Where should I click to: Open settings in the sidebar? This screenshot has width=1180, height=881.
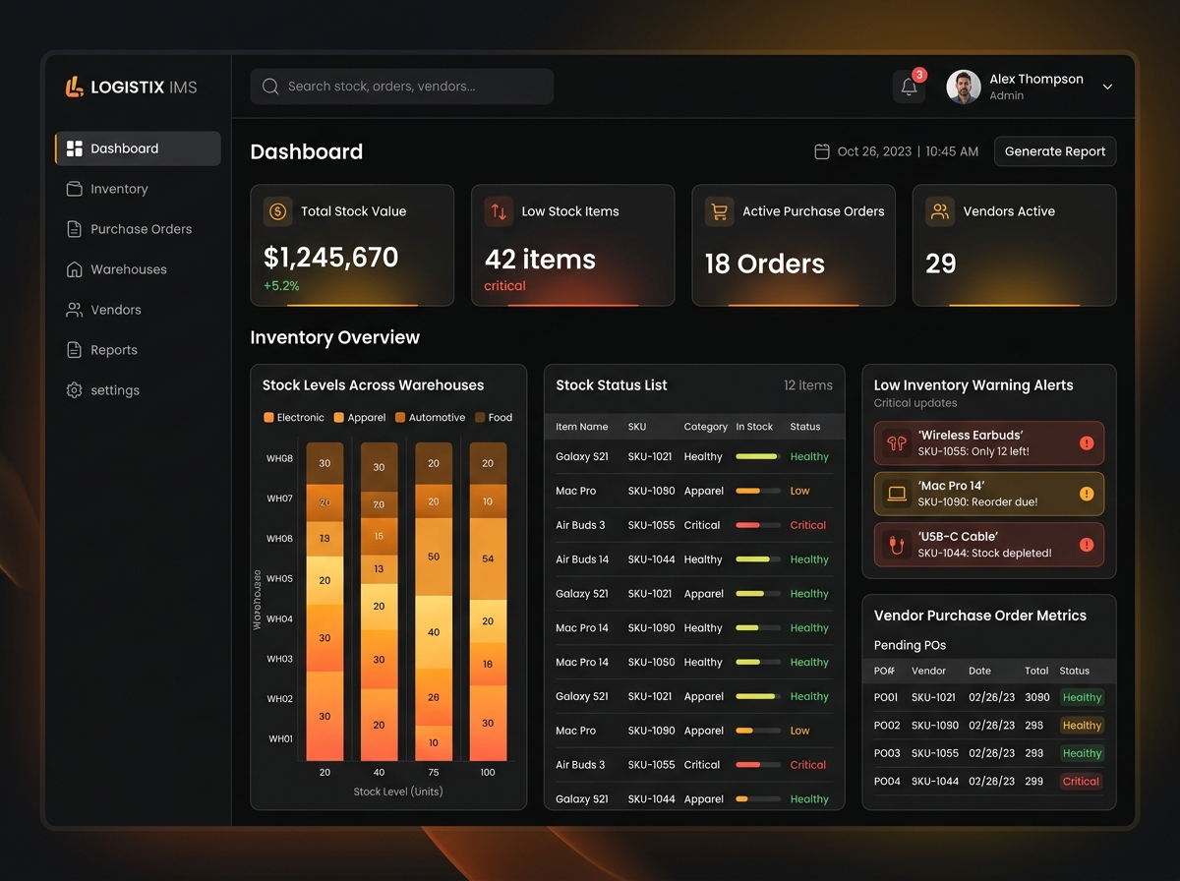coord(138,390)
